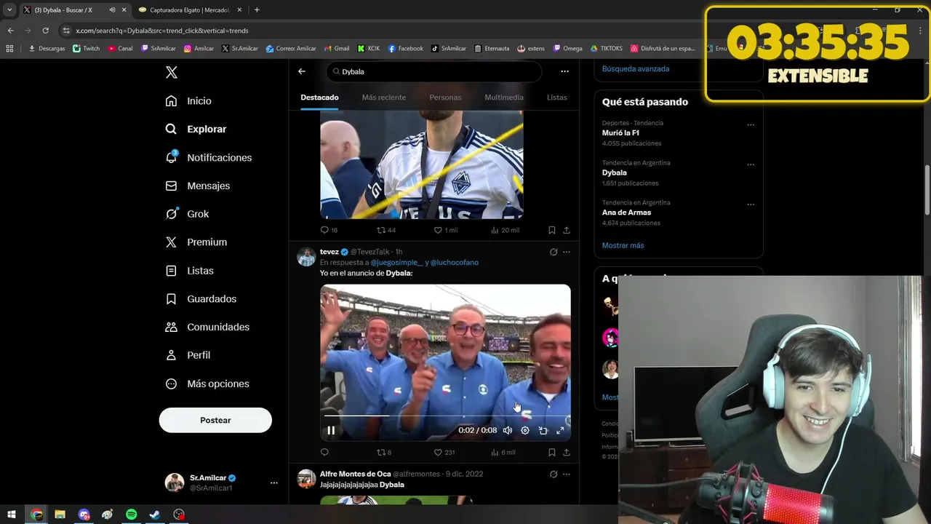Open the X logo home icon
931x524 pixels.
click(x=171, y=72)
